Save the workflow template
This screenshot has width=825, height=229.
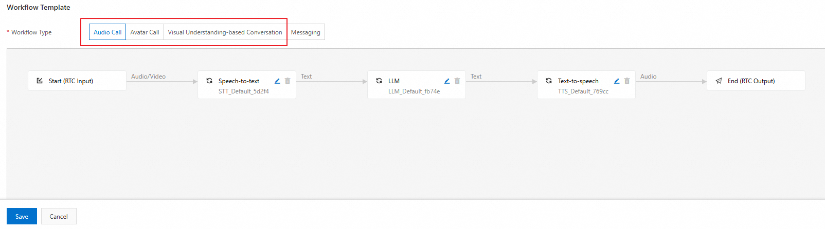click(22, 216)
